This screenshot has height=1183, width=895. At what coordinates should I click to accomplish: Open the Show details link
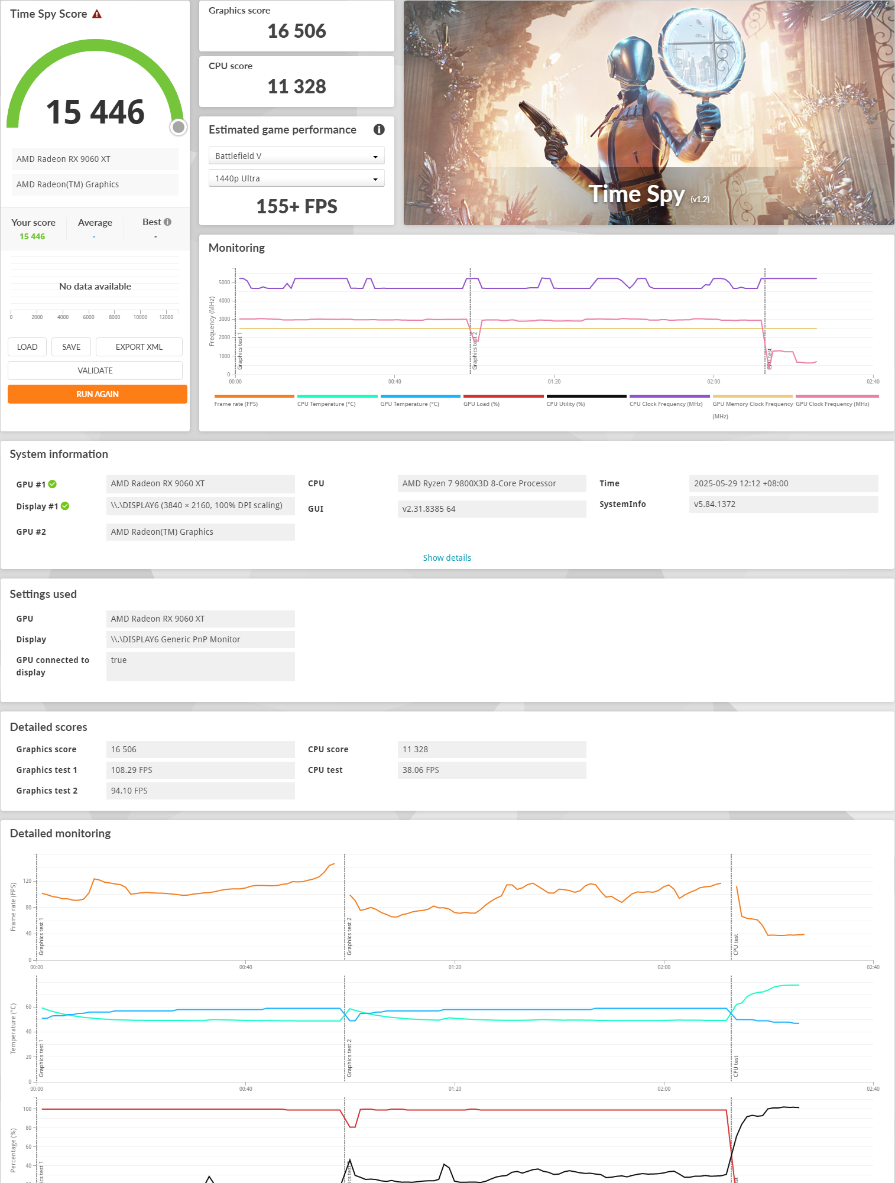tap(447, 558)
